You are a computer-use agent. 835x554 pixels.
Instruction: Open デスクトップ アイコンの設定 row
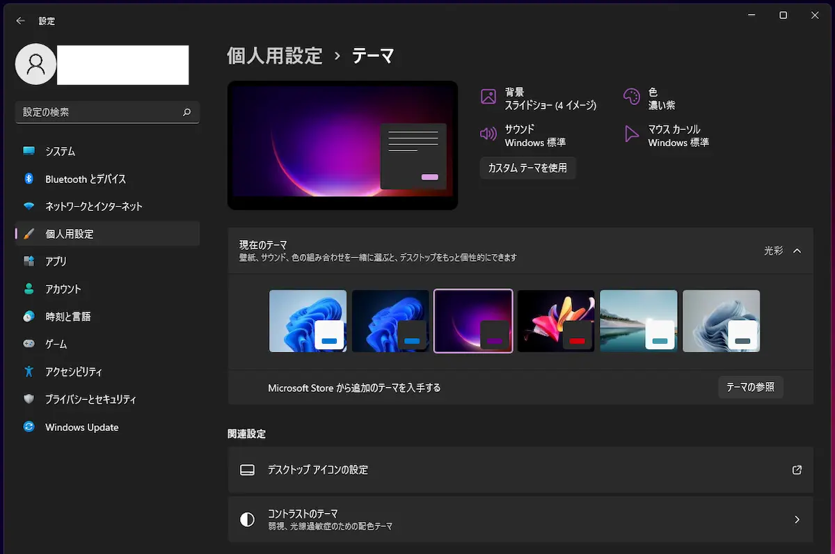tap(520, 470)
